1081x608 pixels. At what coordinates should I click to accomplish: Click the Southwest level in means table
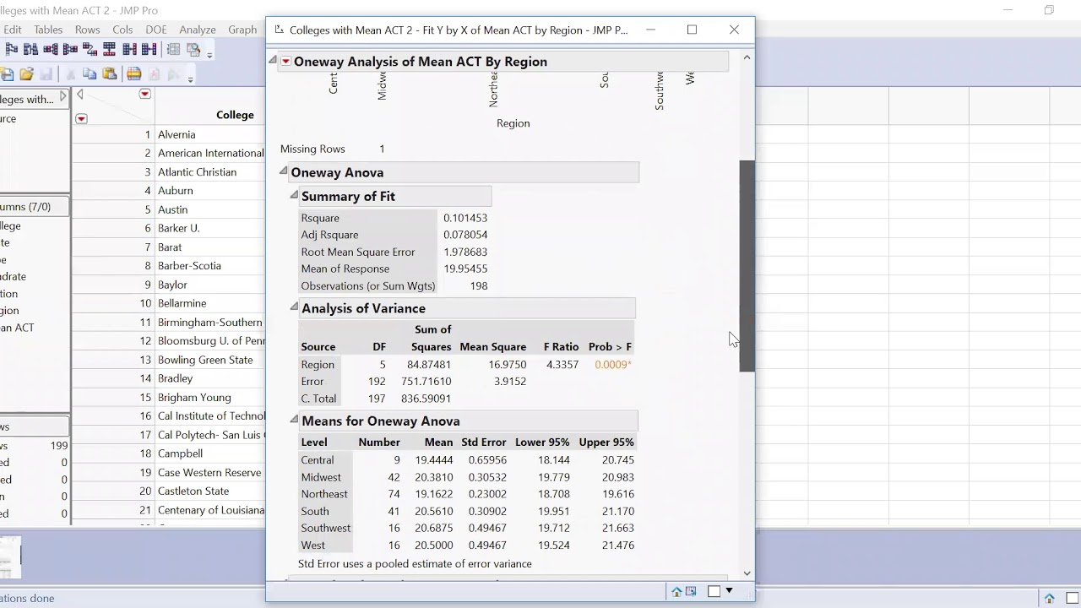325,528
